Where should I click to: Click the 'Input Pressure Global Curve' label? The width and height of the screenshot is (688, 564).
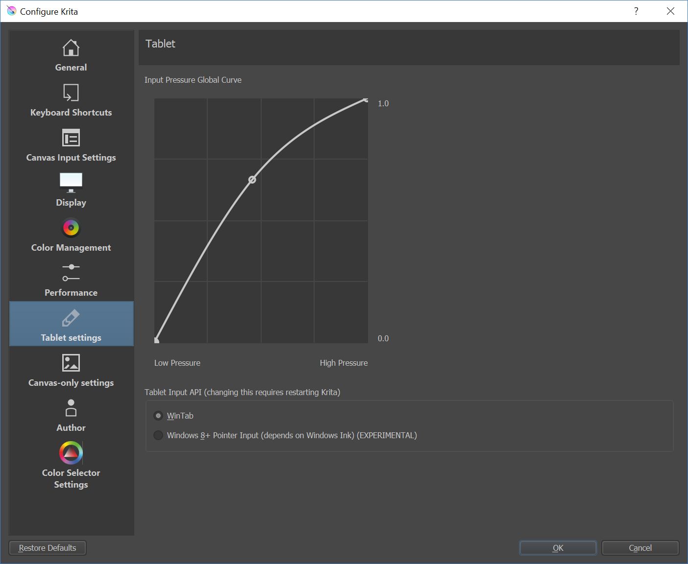coord(193,80)
